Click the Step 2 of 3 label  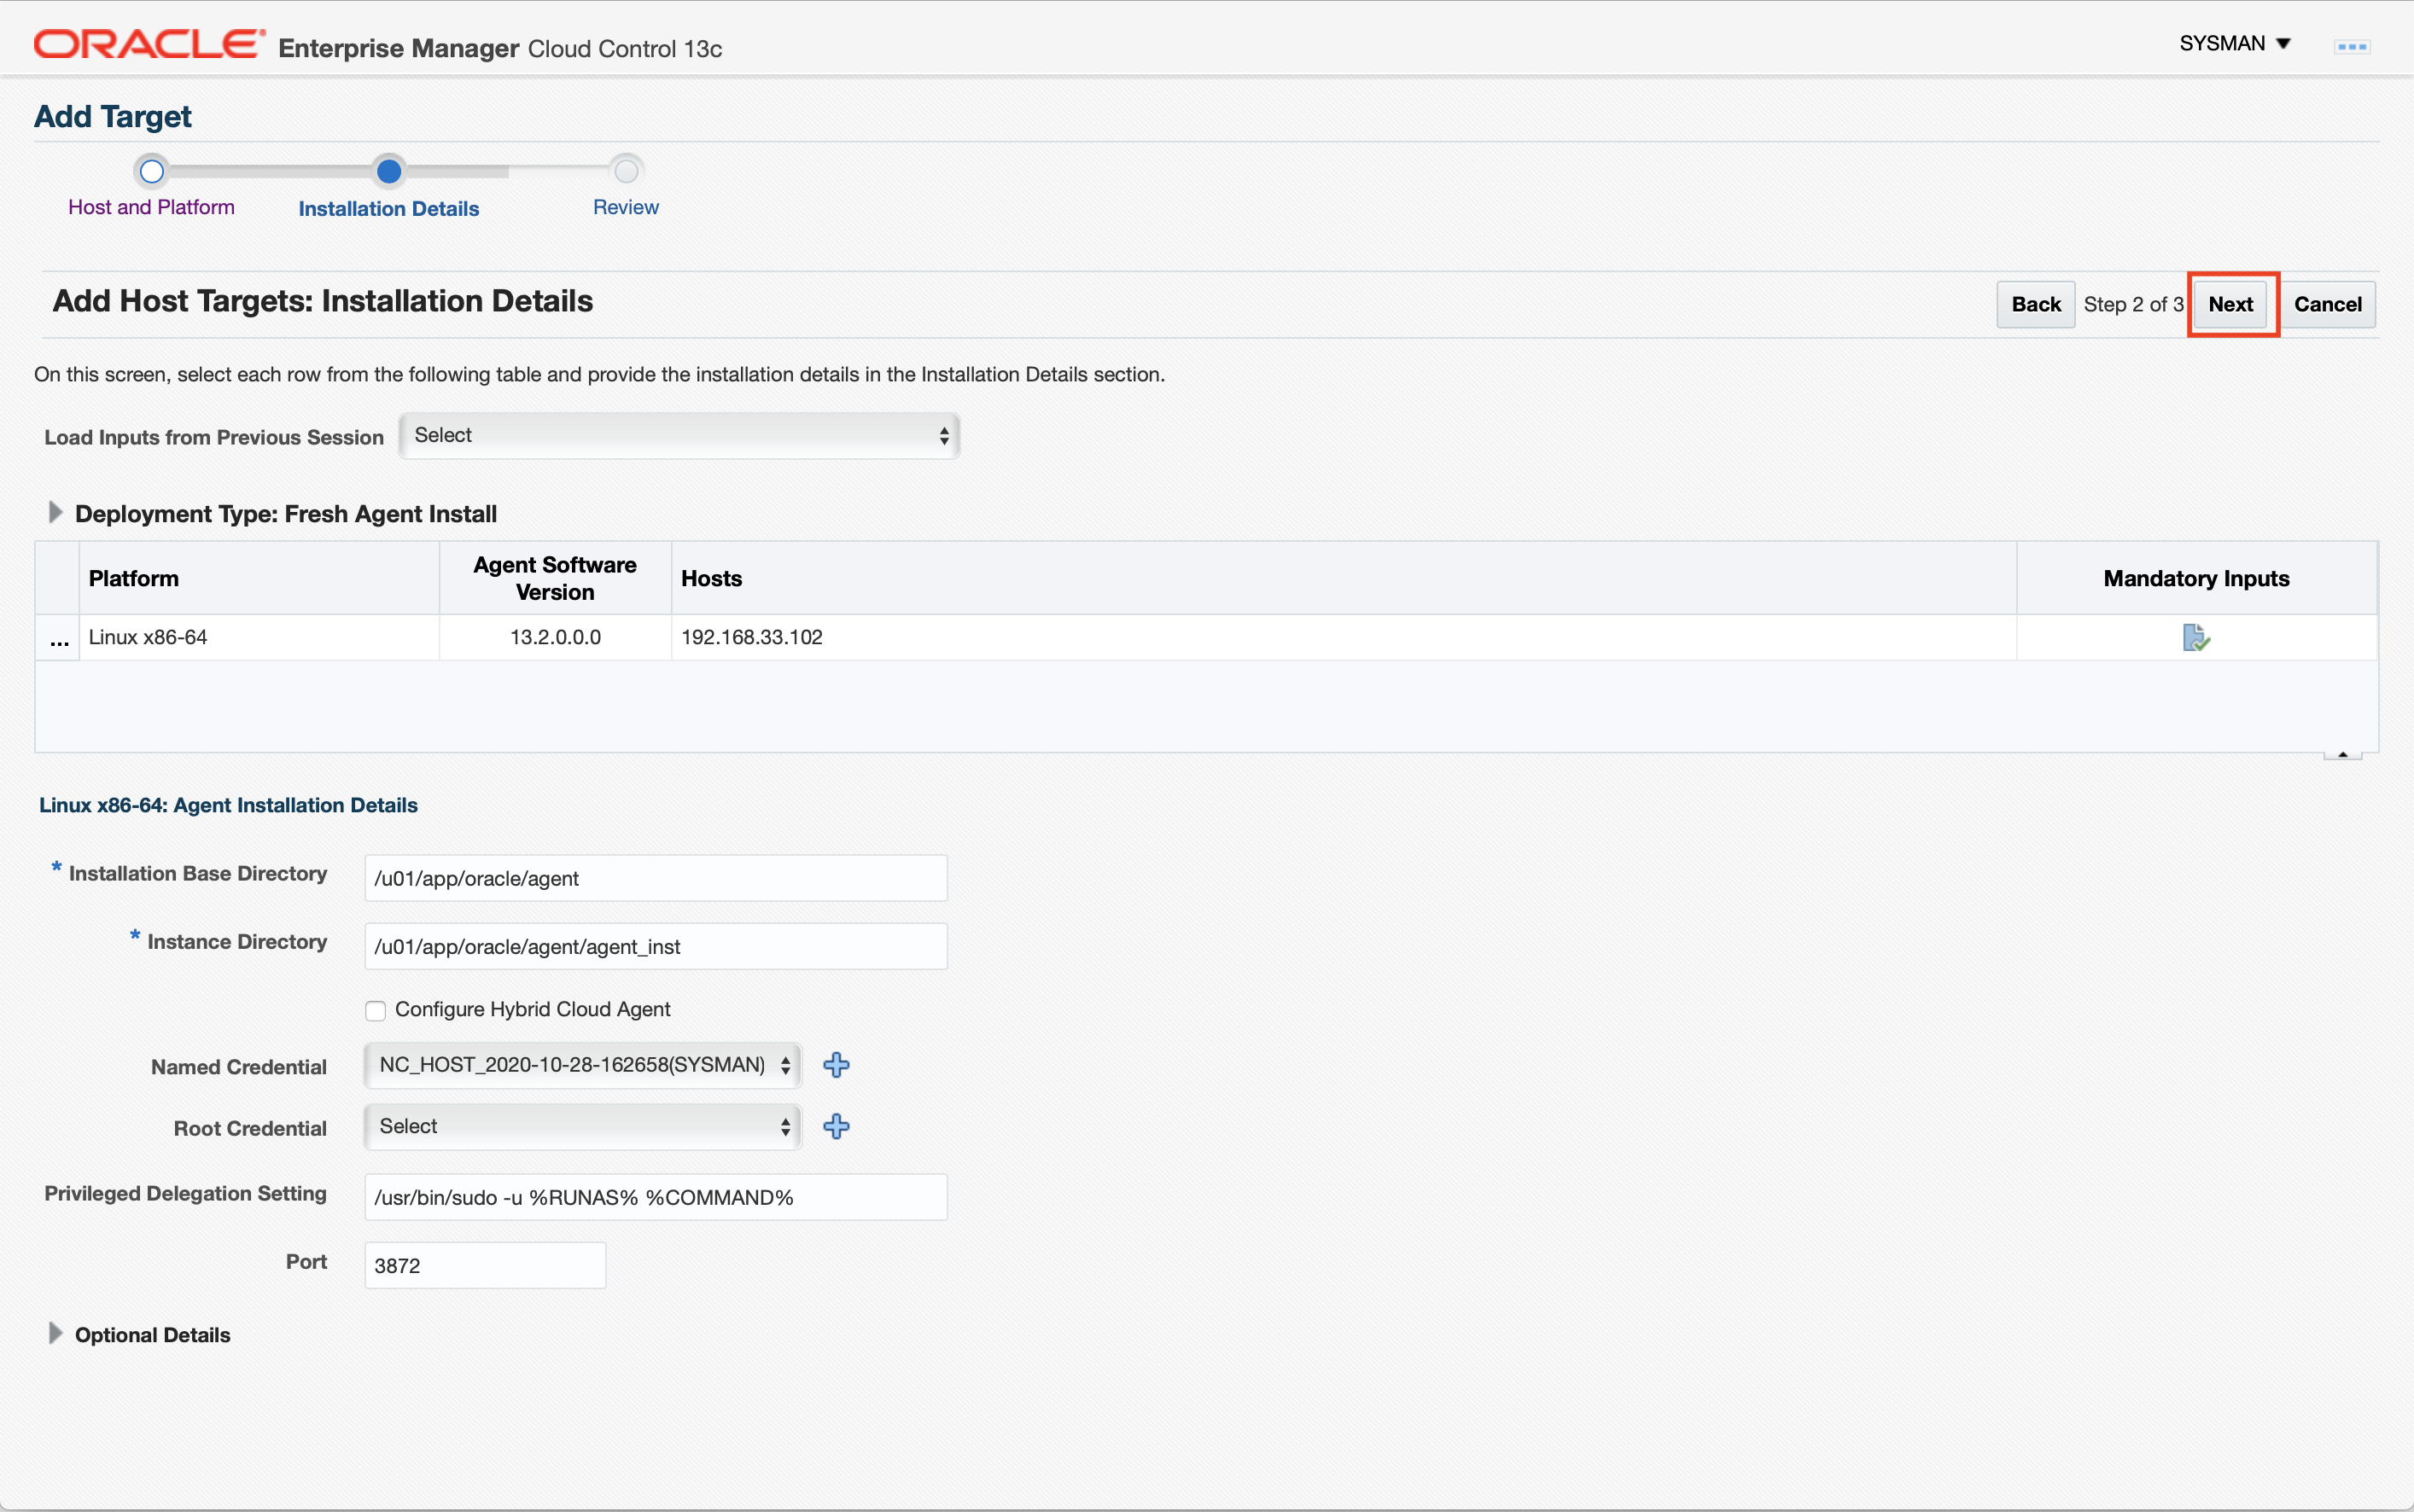(x=2133, y=304)
